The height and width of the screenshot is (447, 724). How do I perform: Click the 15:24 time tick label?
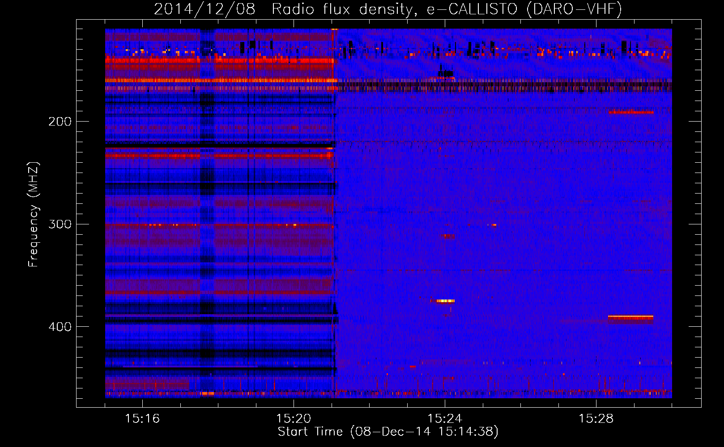click(x=445, y=419)
